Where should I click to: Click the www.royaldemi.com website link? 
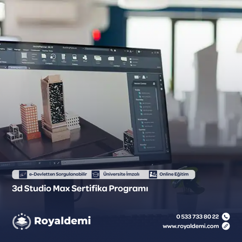click(191, 226)
